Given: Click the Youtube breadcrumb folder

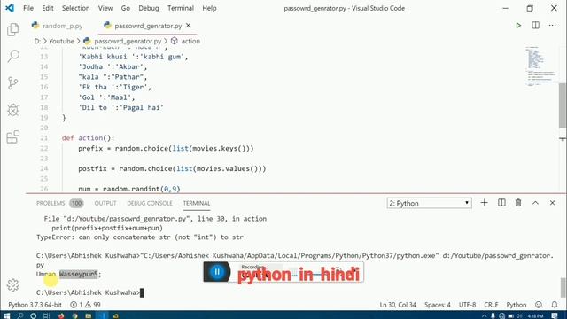Looking at the screenshot, I should tap(61, 42).
